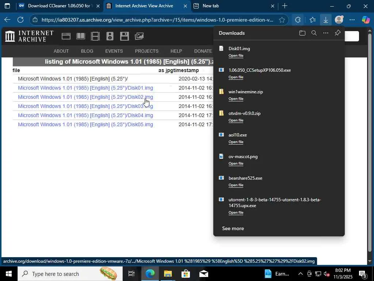Screen dimensions: 374x281
Task: Reload the page with the refresh icon
Action: pyautogui.click(x=20, y=20)
